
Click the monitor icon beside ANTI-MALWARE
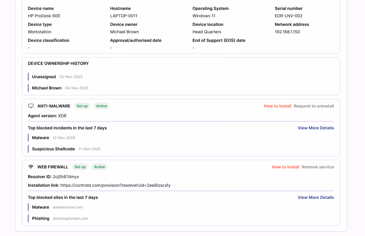[31, 106]
